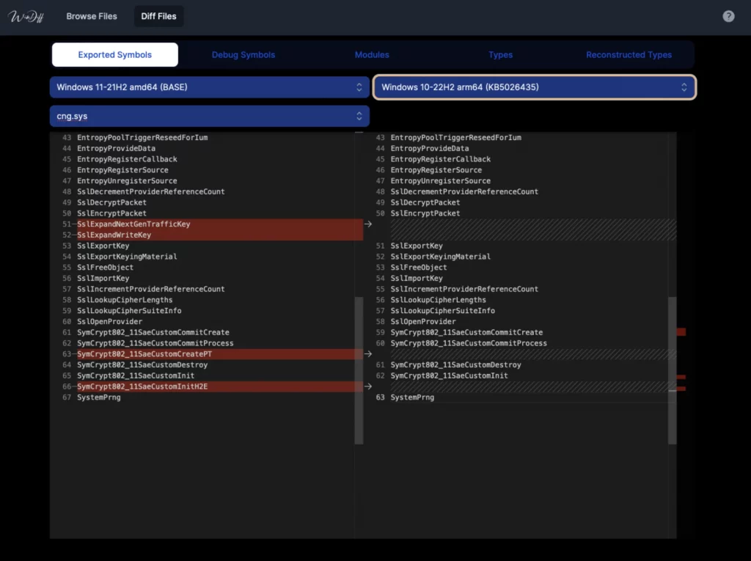The image size is (751, 561).
Task: Click removed line SslExpandWriteKey in left pane
Action: [x=114, y=235]
